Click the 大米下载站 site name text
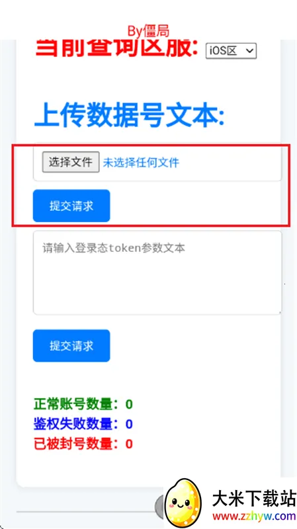The image size is (297, 529). click(x=254, y=499)
